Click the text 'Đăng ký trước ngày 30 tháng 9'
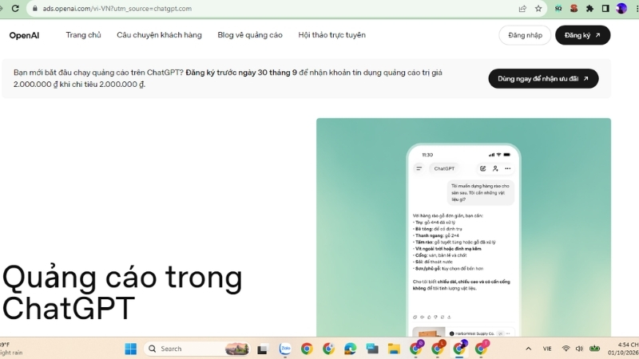 tap(241, 73)
